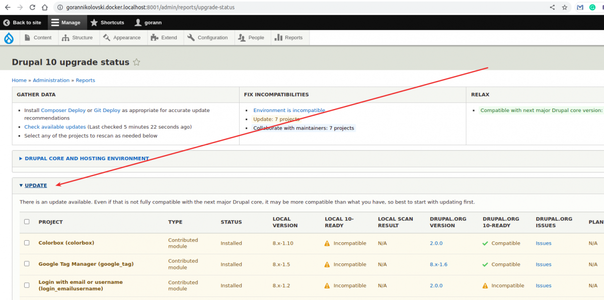Screen dimensions: 604x300
Task: Open the Appearance admin menu
Action: click(x=122, y=38)
